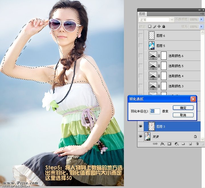Click the 选取颜色 6 adjustment icon
The image size is (205, 188).
153,56
